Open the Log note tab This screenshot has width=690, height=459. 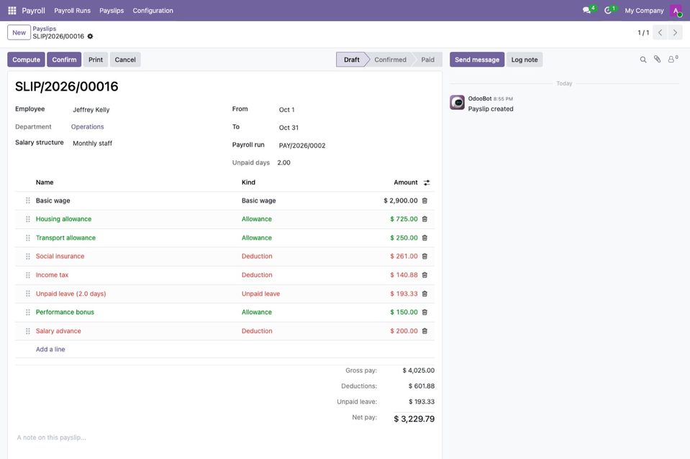click(525, 60)
